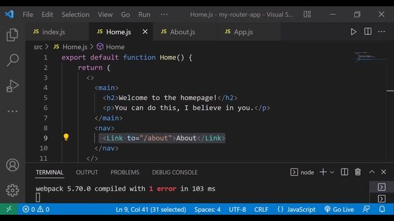Image resolution: width=394 pixels, height=221 pixels.
Task: Select second terminal entry in side list
Action: tap(382, 199)
